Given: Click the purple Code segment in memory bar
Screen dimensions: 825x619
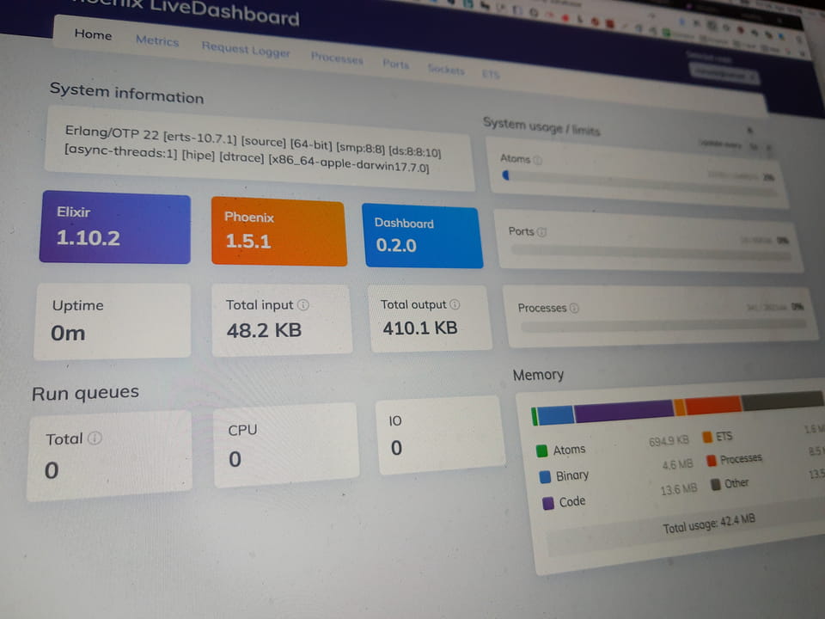Looking at the screenshot, I should click(x=624, y=411).
